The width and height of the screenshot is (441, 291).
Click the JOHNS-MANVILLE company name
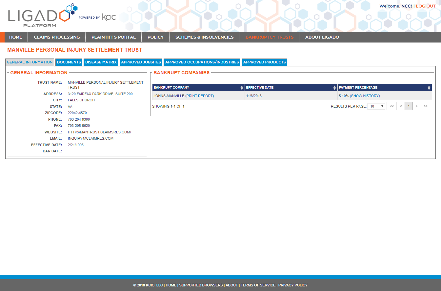tap(169, 96)
